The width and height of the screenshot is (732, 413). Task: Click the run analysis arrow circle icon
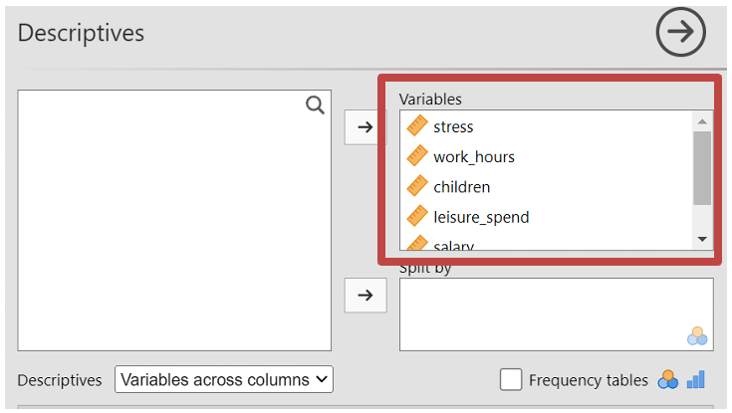(x=680, y=33)
